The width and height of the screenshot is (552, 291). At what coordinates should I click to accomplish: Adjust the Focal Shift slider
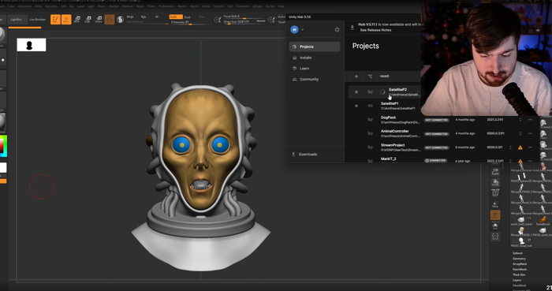click(245, 17)
